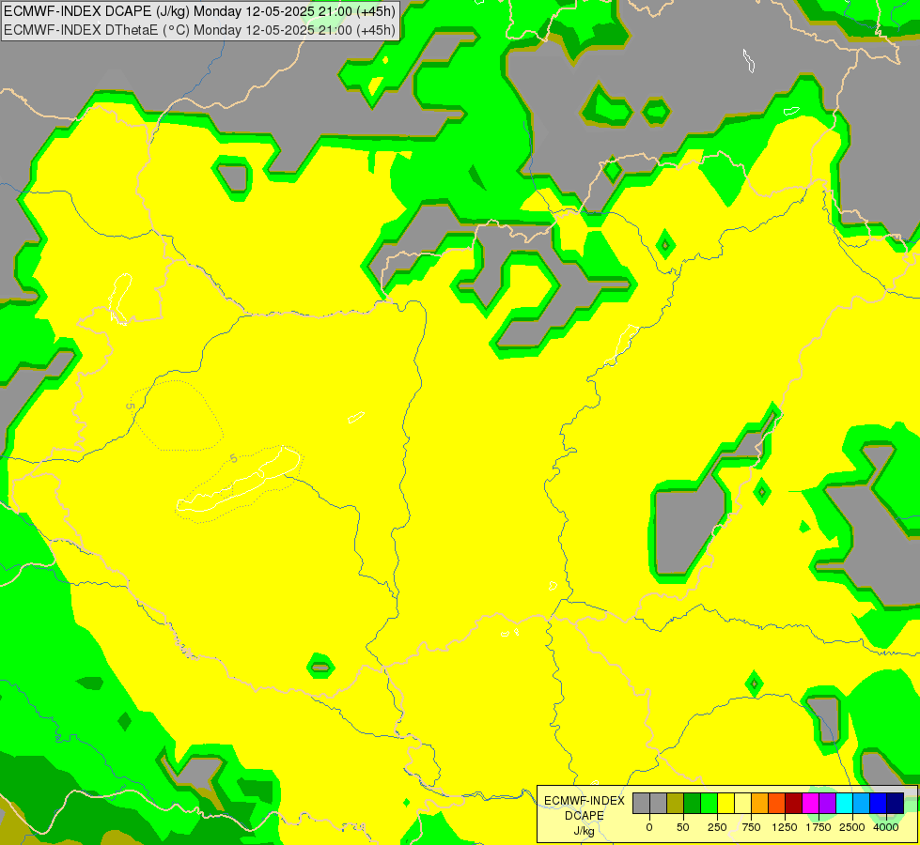The height and width of the screenshot is (845, 920).
Task: Select the purple legend swatch
Action: pos(827,804)
